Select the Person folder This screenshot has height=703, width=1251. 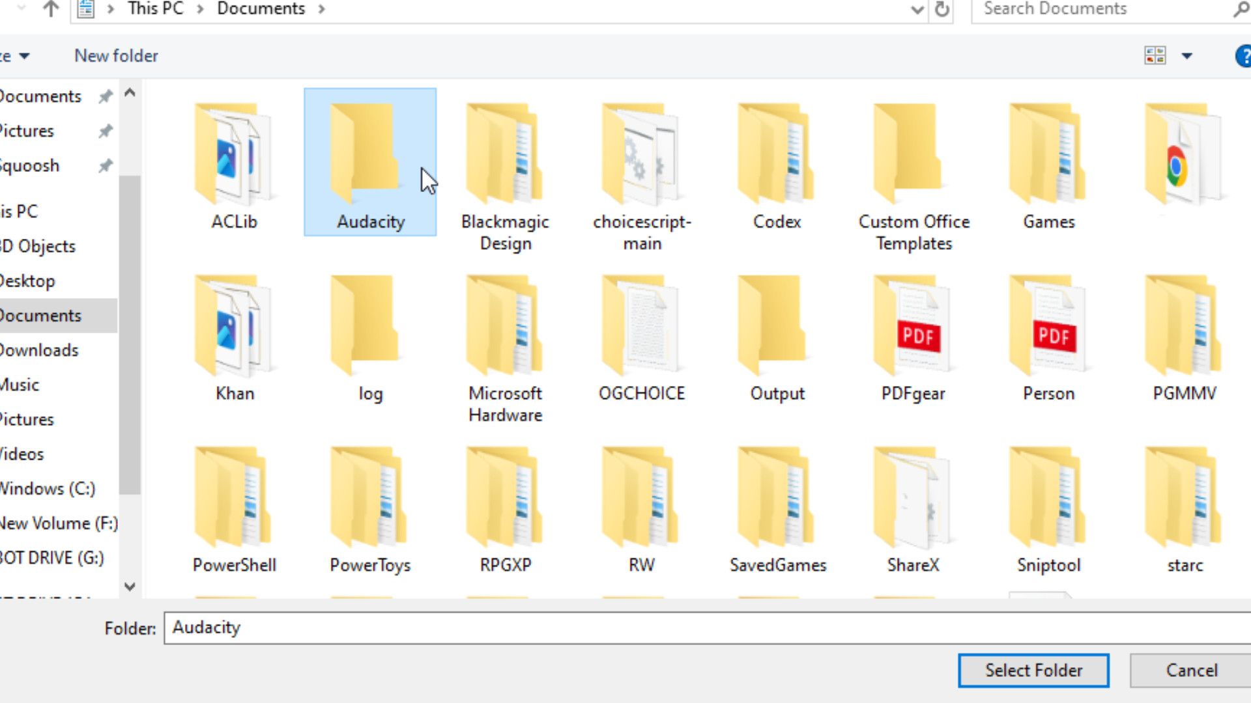[x=1048, y=338]
